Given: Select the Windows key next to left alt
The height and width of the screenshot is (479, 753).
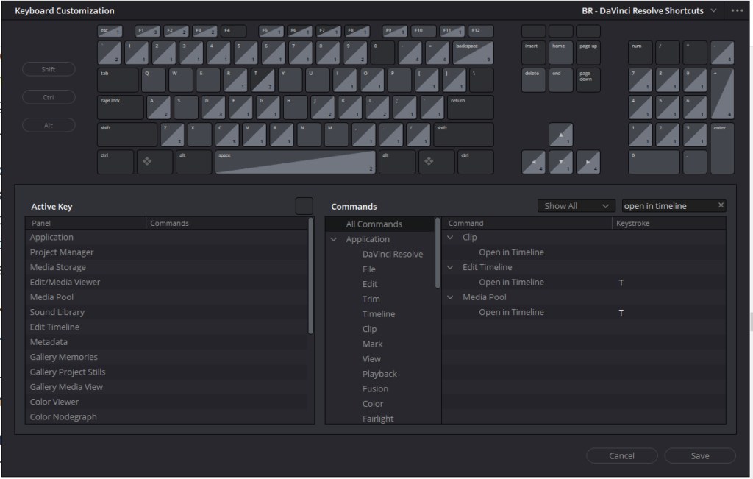Looking at the screenshot, I should pos(154,162).
